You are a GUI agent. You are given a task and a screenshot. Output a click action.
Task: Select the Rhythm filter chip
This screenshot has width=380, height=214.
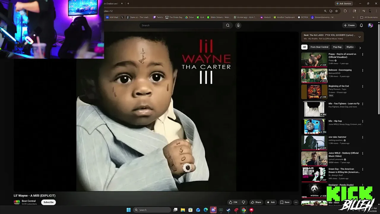point(350,47)
